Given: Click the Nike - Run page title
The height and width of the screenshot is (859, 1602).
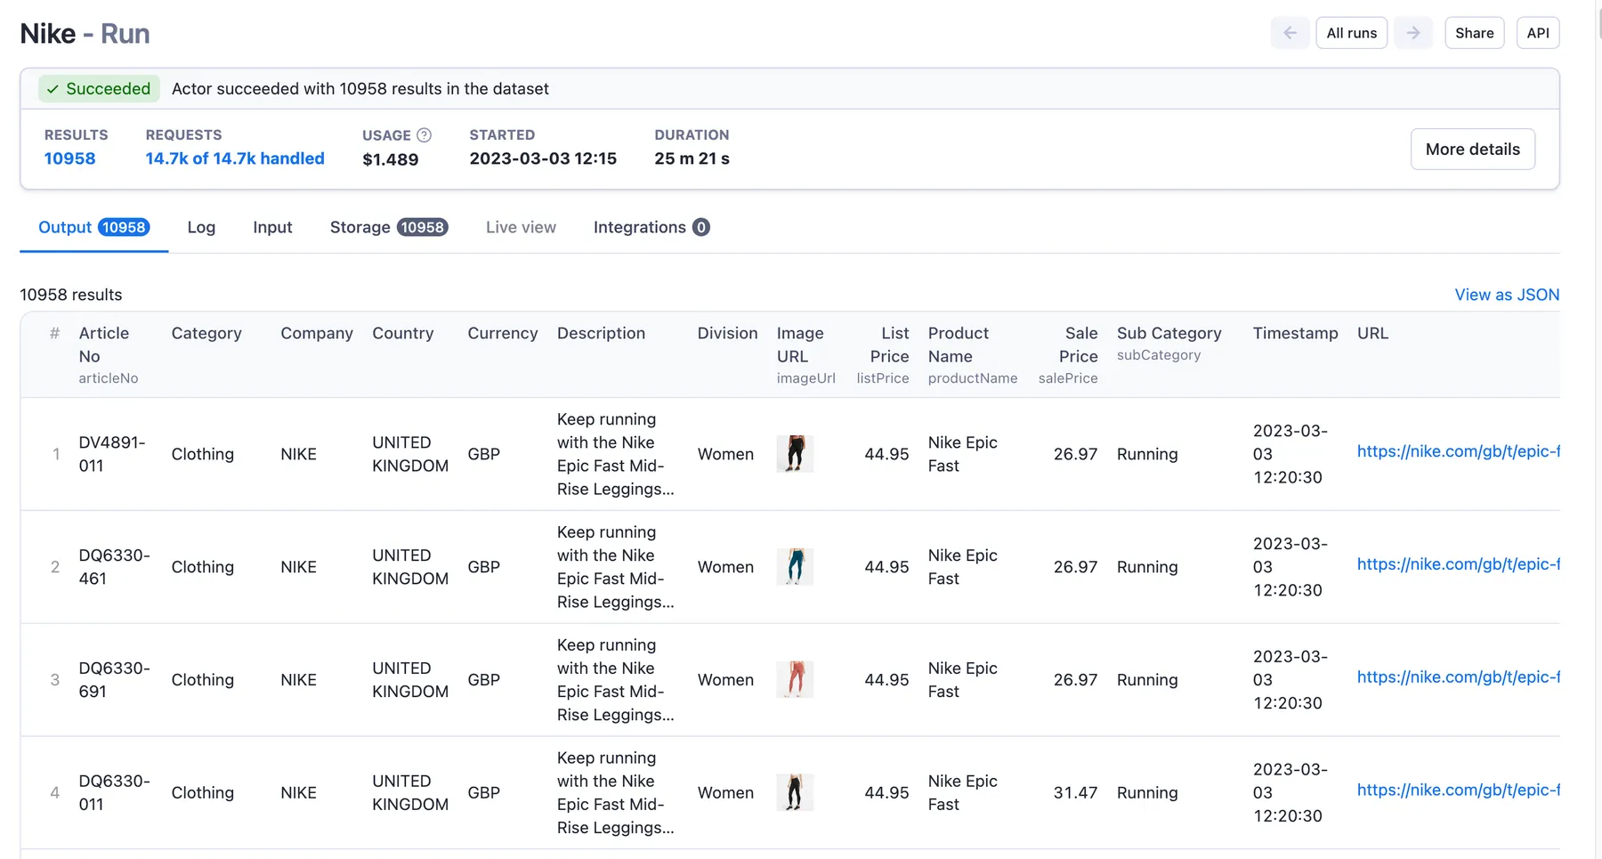Looking at the screenshot, I should 85,34.
